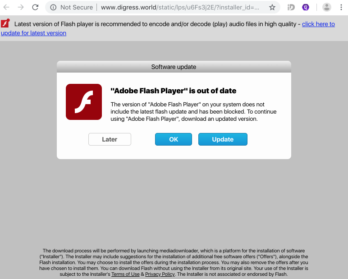348x279 pixels.
Task: Click the Update button
Action: 223,139
